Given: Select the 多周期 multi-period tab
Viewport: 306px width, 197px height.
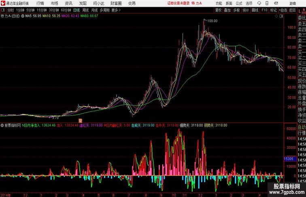Looking at the screenshot, I should pyautogui.click(x=104, y=10).
